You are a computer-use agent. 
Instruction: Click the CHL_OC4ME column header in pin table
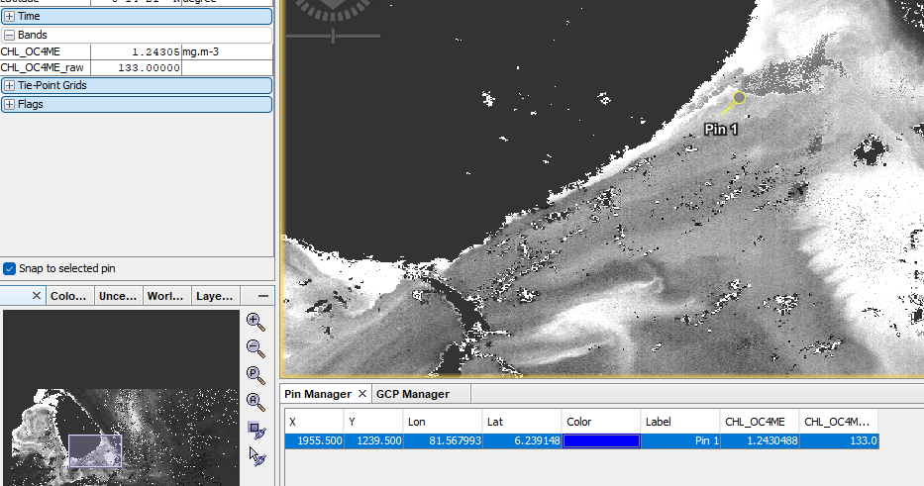pos(760,422)
